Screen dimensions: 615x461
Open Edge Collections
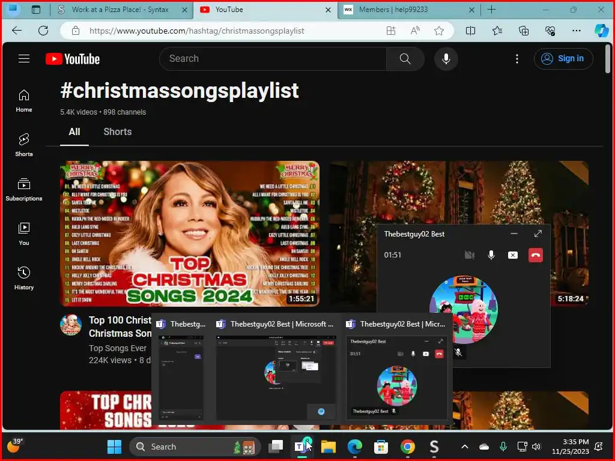[x=524, y=31]
